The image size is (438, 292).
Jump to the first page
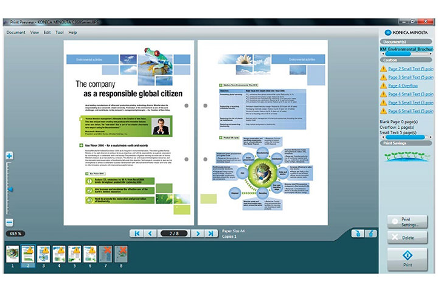coord(137,233)
